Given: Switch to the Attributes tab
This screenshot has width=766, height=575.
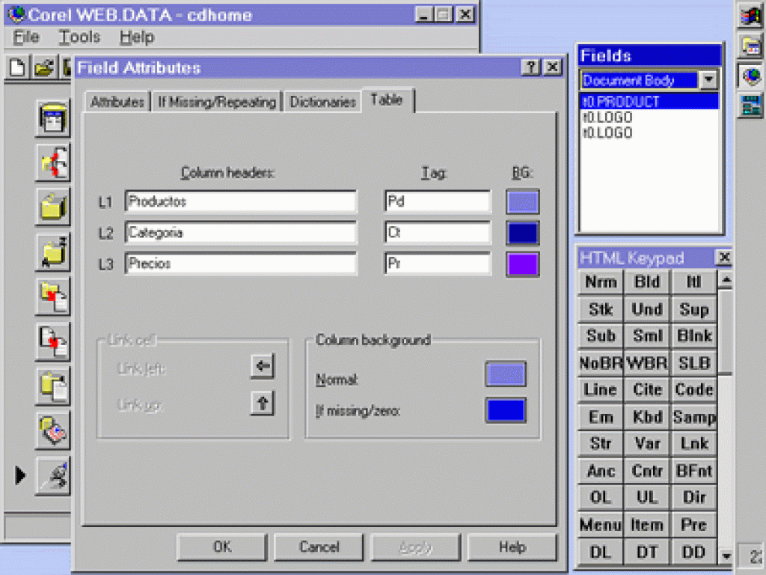Looking at the screenshot, I should point(117,103).
